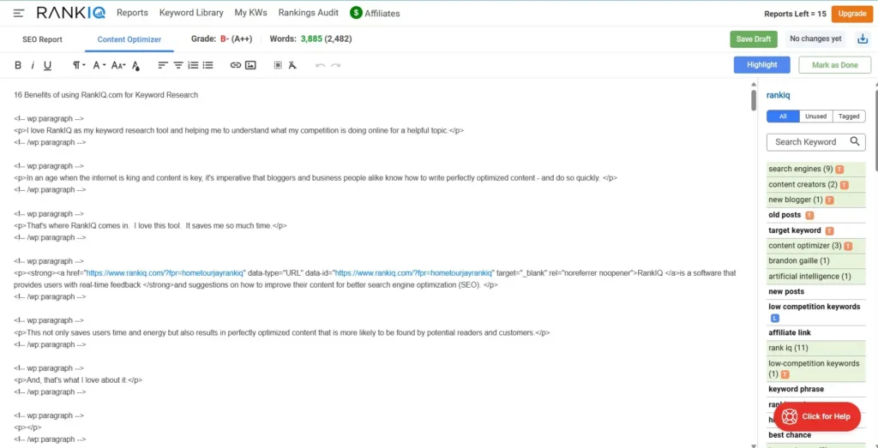
Task: Switch to the SEO Report tab
Action: [42, 39]
